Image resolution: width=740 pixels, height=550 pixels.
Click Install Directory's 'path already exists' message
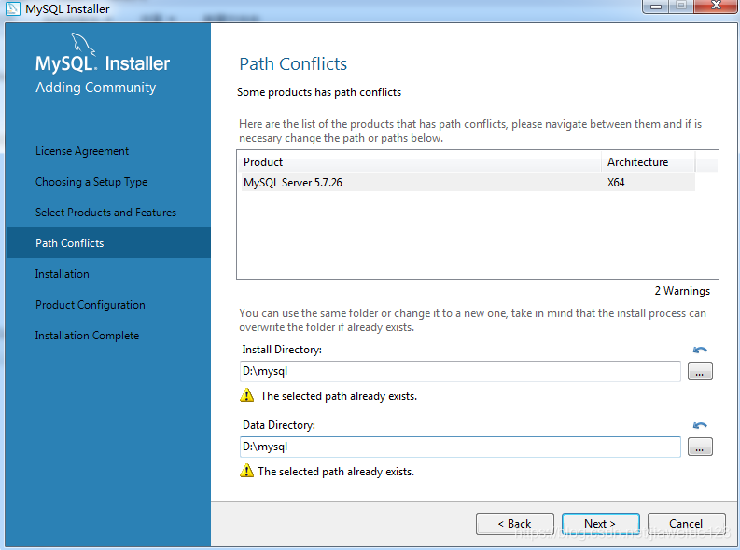click(x=339, y=396)
